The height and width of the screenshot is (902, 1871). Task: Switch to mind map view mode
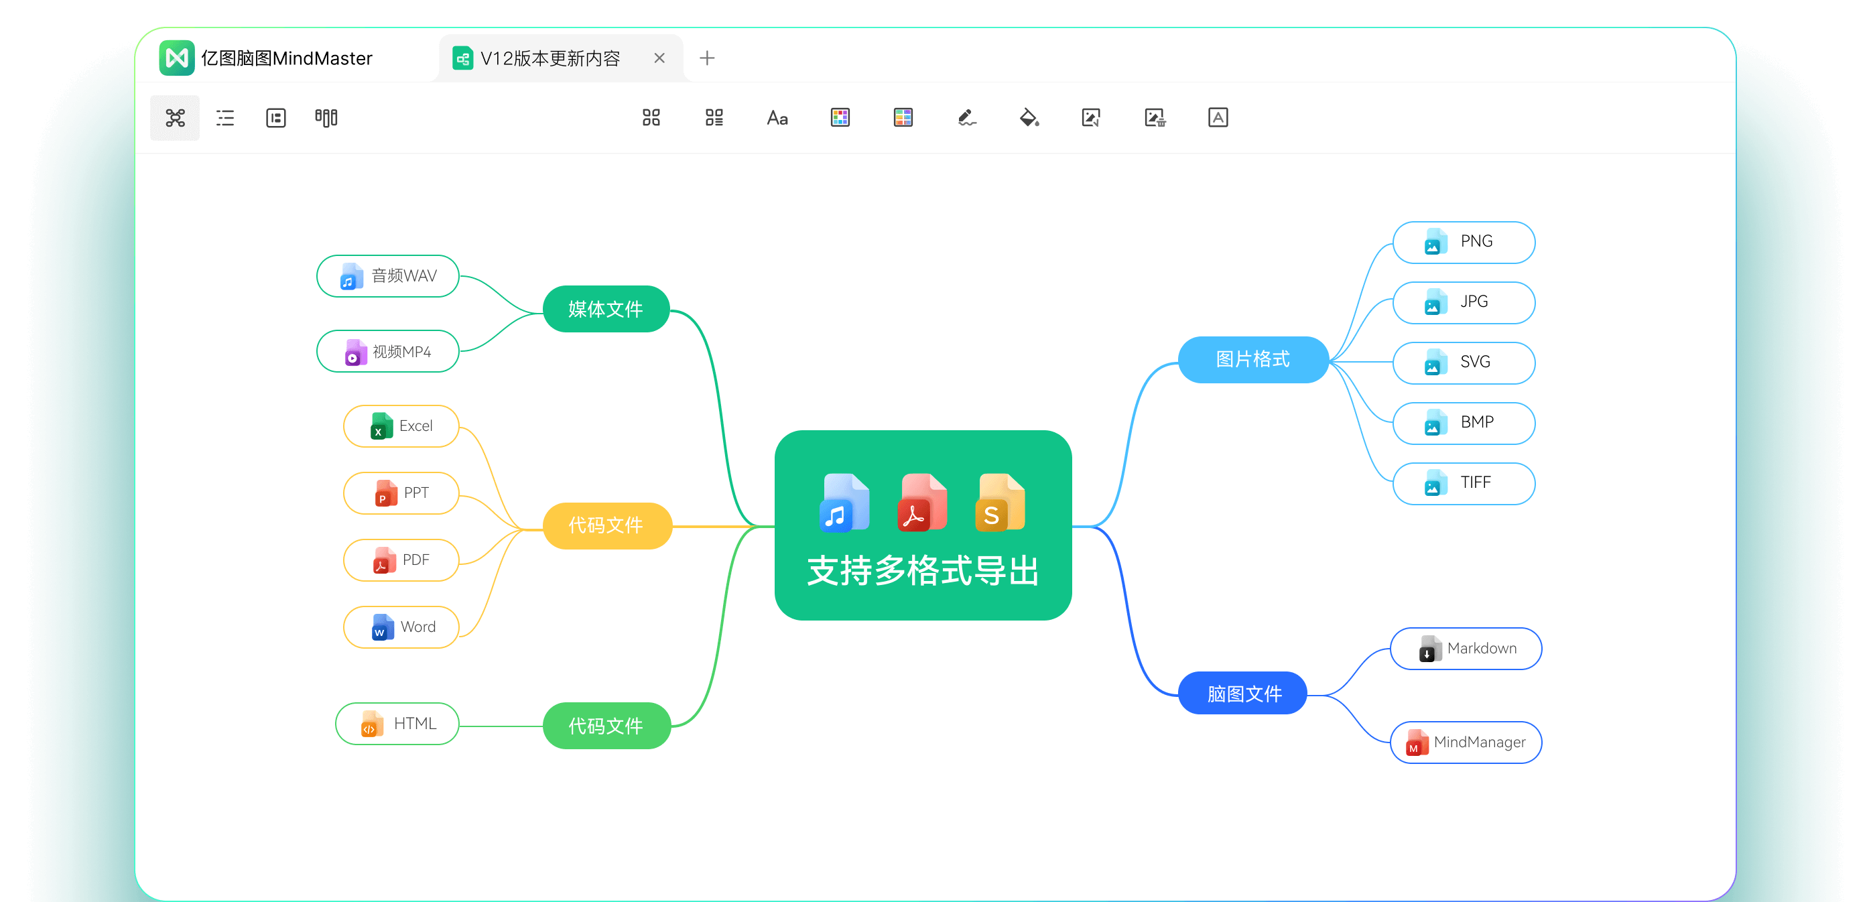175,118
